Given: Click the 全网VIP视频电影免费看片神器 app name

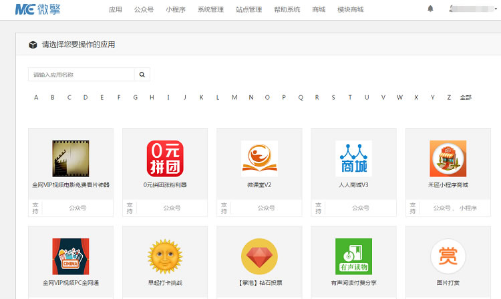Looking at the screenshot, I should point(71,184).
